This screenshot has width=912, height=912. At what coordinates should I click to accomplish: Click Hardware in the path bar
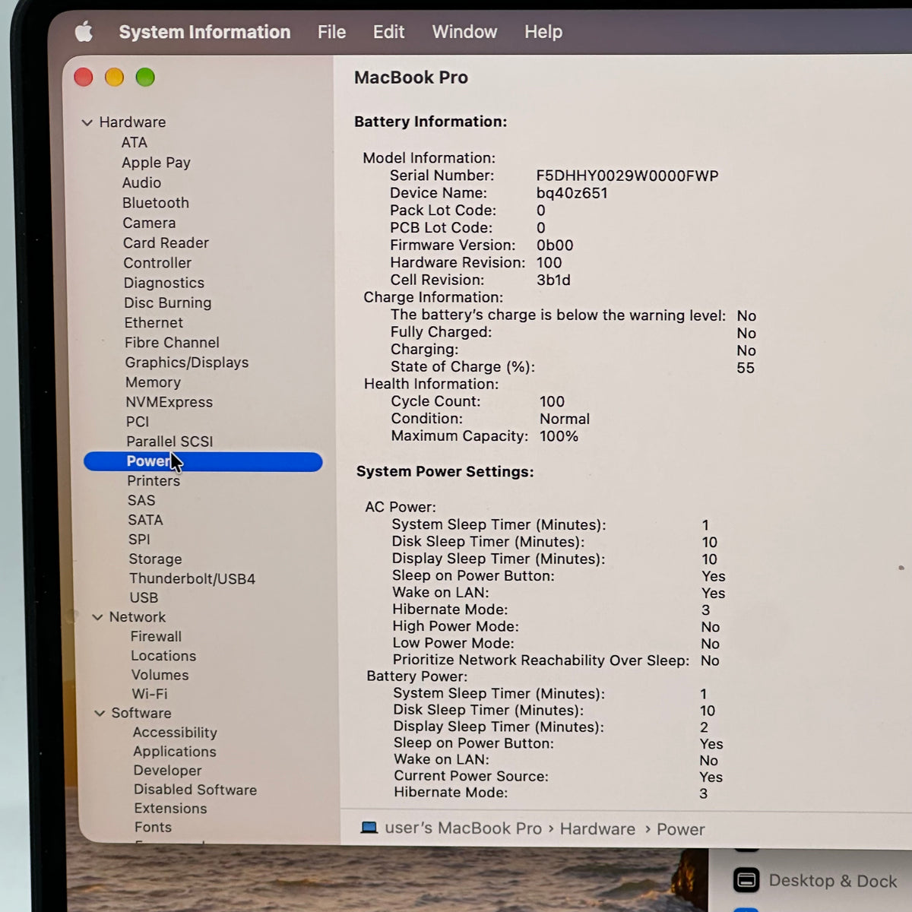[597, 829]
